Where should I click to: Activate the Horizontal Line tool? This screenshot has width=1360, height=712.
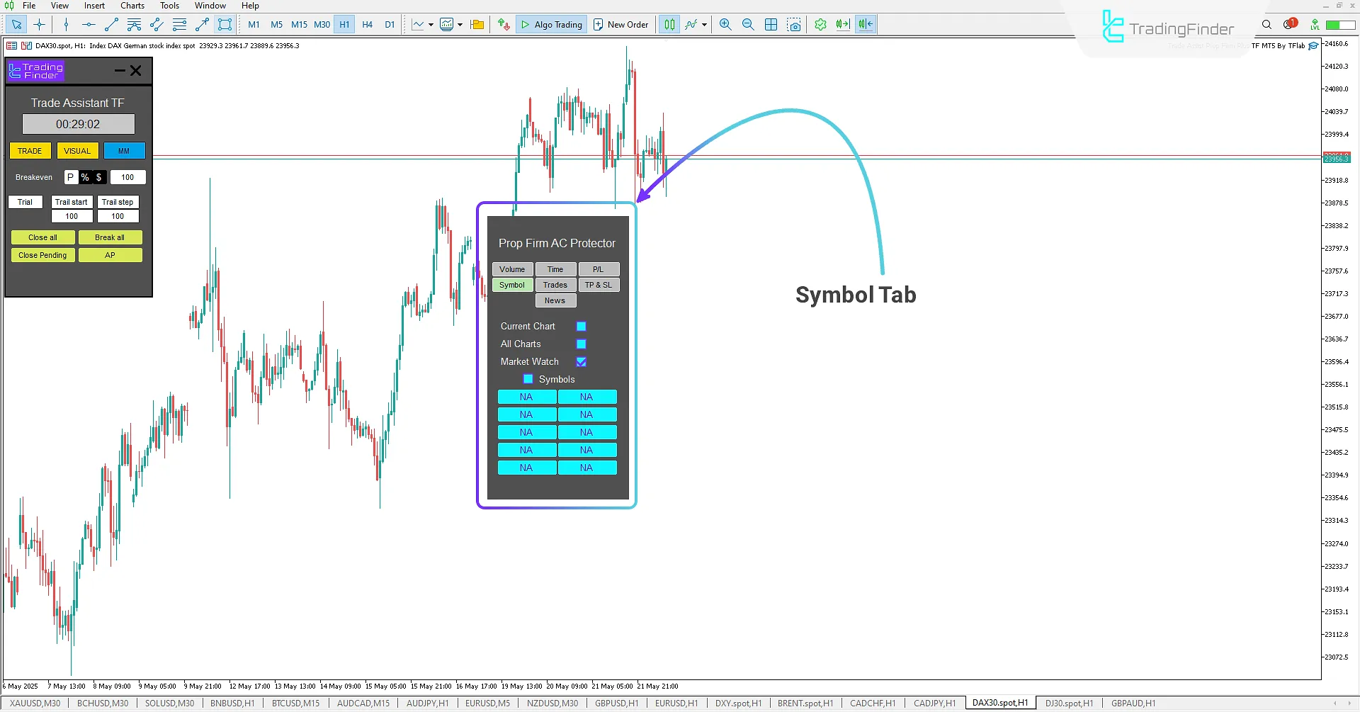point(88,24)
